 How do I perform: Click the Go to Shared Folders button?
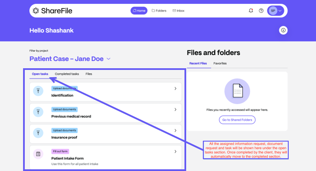tap(237, 120)
